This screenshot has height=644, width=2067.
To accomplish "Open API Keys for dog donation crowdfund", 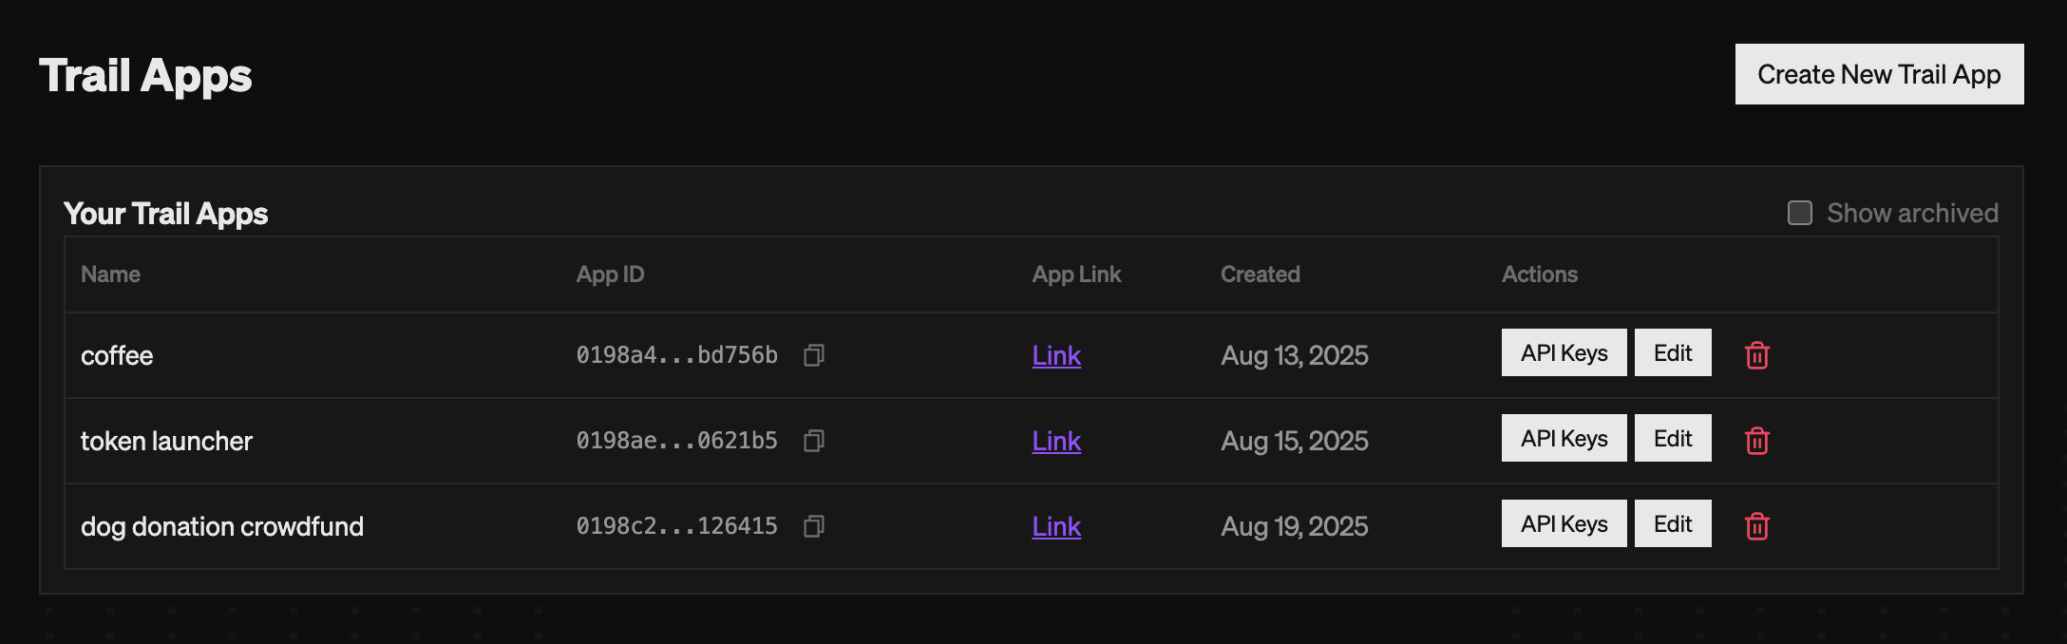I will coord(1564,524).
